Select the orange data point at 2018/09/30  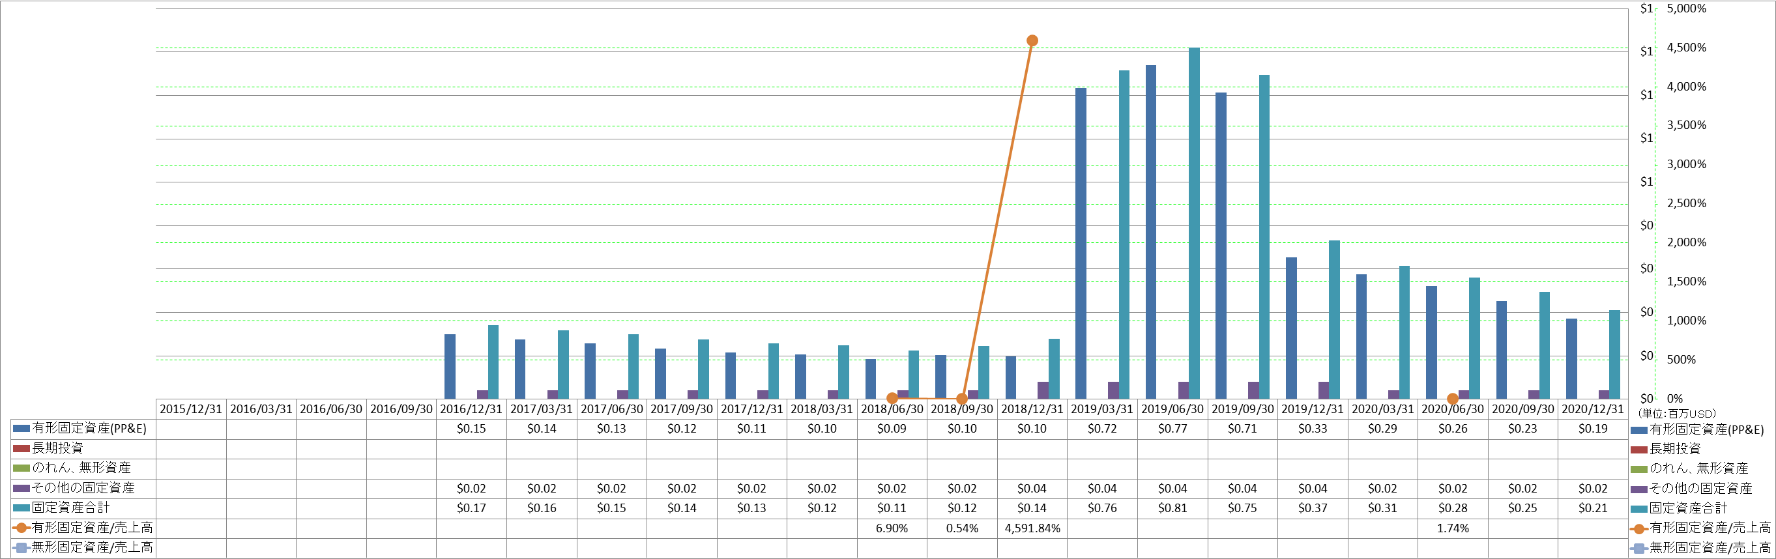[962, 398]
